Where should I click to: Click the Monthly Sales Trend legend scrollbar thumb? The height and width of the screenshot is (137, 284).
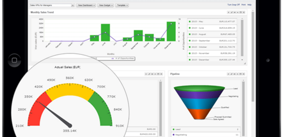pyautogui.click(x=242, y=38)
